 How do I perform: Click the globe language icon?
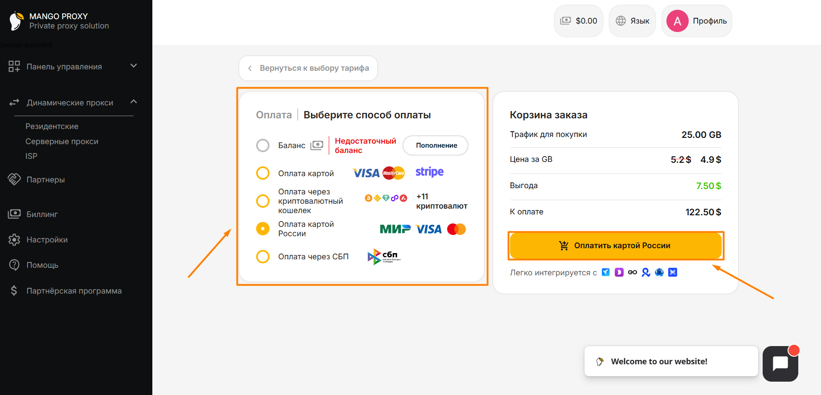pos(621,21)
